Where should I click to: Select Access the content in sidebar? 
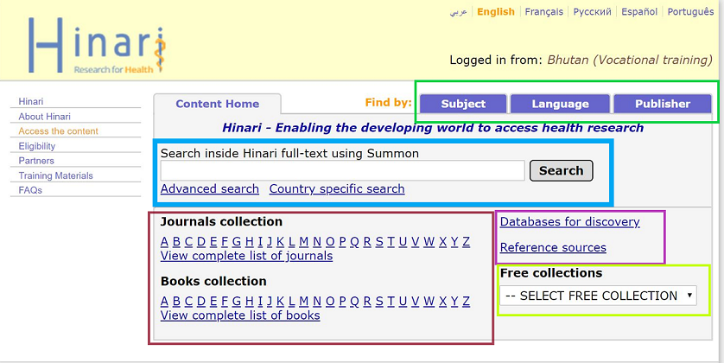click(58, 131)
